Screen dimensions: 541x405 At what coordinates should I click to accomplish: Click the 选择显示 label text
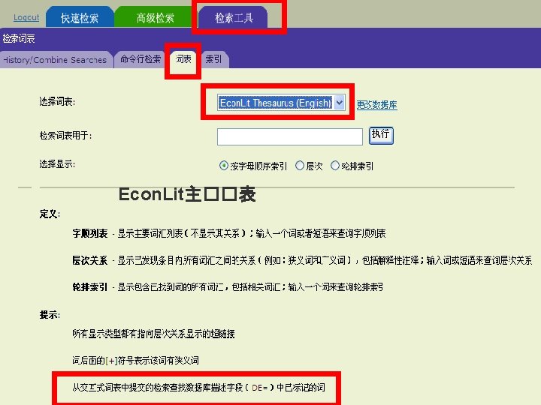pyautogui.click(x=57, y=164)
